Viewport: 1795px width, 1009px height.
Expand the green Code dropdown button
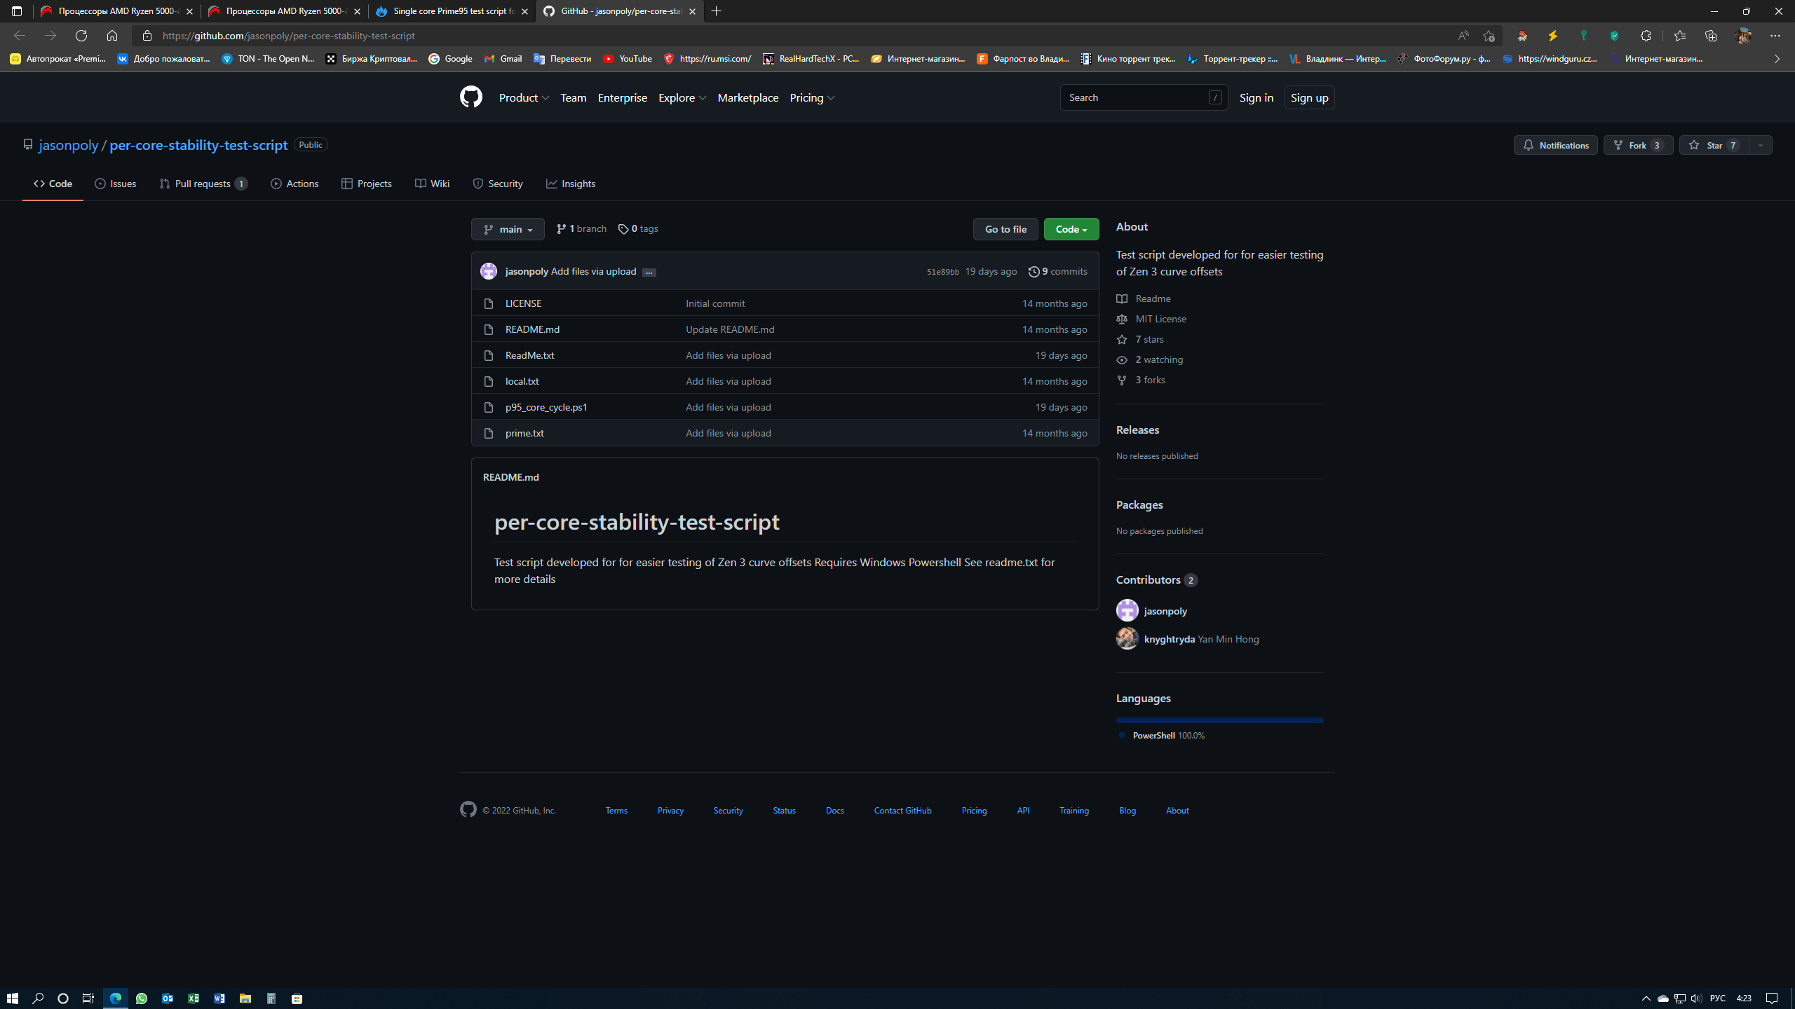click(x=1071, y=229)
